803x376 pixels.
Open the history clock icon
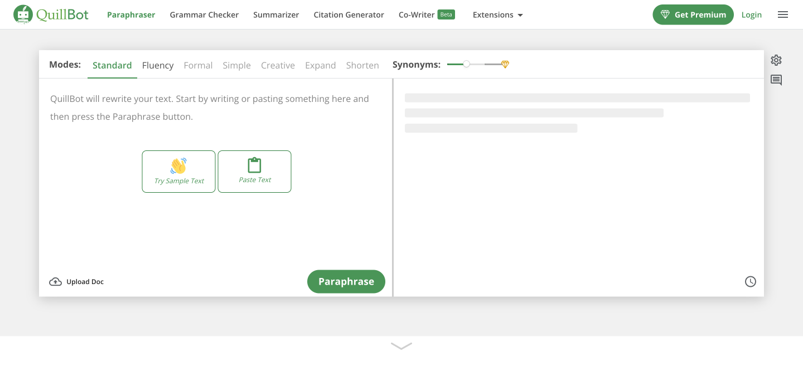point(751,282)
